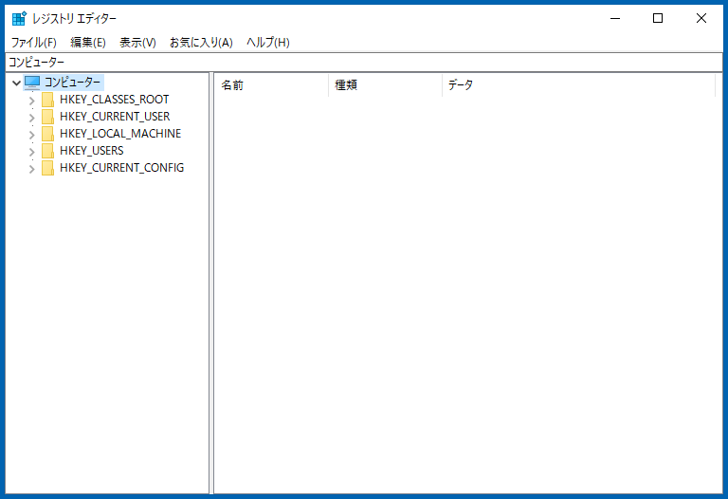This screenshot has width=728, height=499.
Task: Open the ファイル(F) menu
Action: (34, 43)
